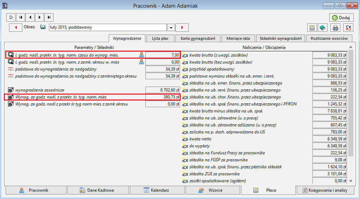Click 'Naliczenia / Obciążenia' column header
360x199 pixels.
264,47
